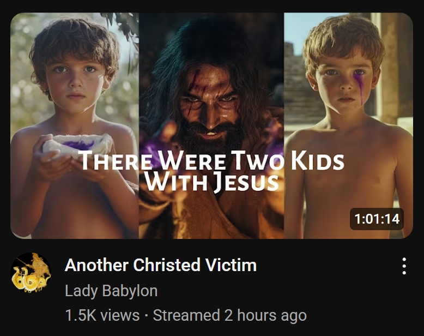Click the 1:01:14 duration badge
The image size is (424, 336).
tap(377, 219)
